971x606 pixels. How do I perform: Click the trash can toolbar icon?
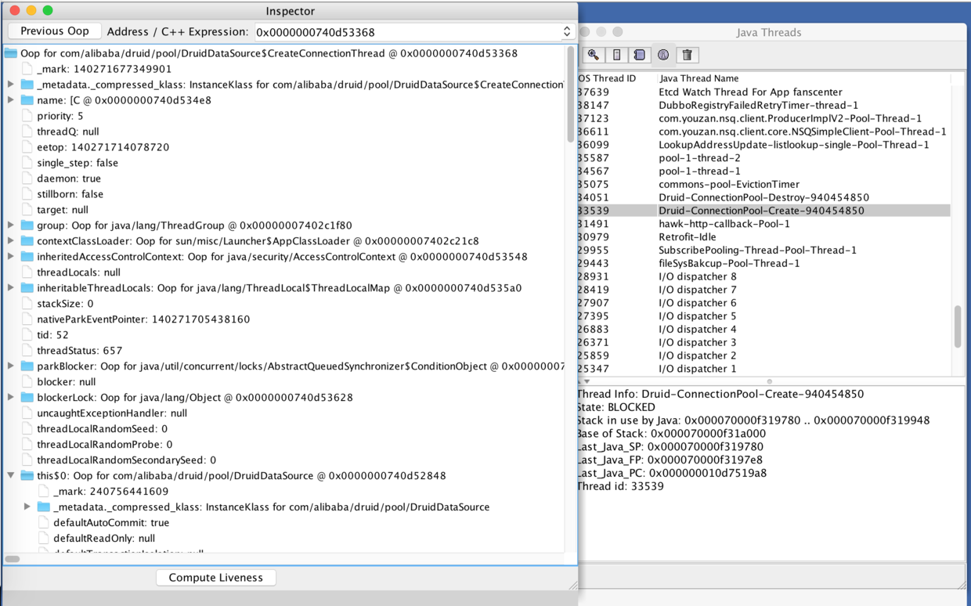[687, 55]
